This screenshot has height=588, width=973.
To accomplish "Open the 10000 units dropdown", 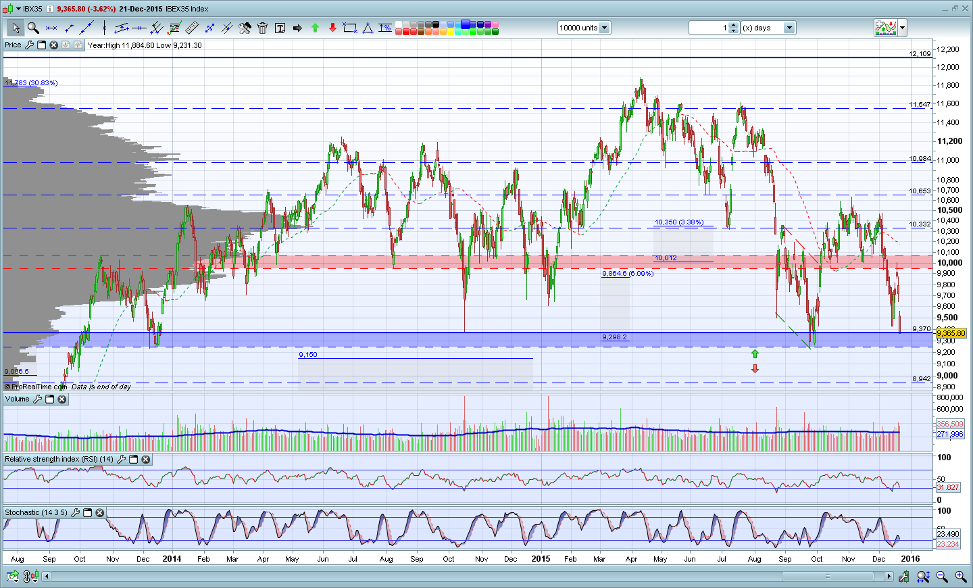I will [x=605, y=28].
